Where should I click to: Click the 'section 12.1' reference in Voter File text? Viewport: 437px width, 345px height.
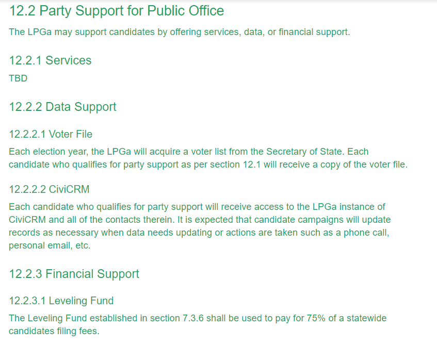click(235, 165)
